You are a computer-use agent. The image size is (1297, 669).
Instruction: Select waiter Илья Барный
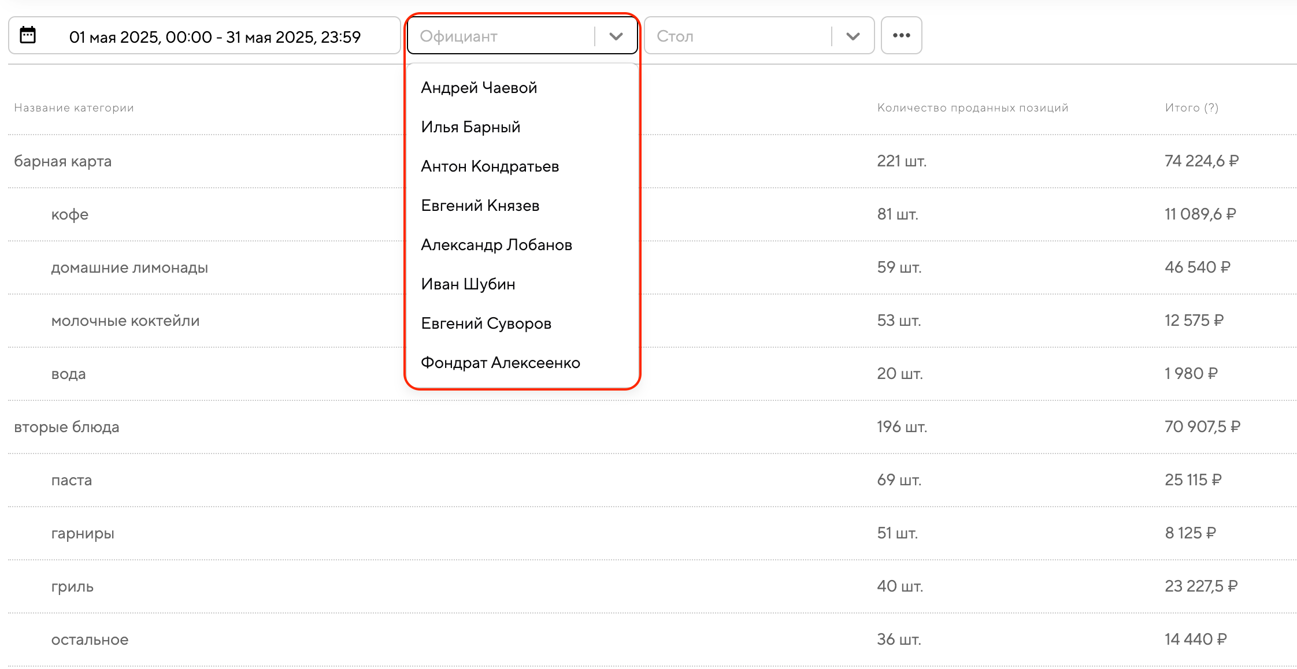tap(470, 127)
